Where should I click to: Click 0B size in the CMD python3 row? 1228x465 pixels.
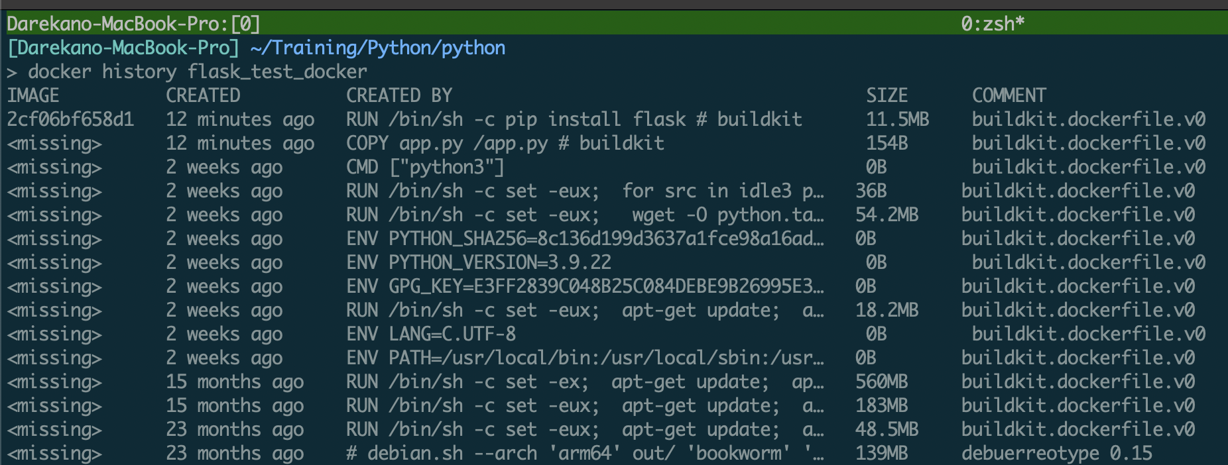point(877,167)
